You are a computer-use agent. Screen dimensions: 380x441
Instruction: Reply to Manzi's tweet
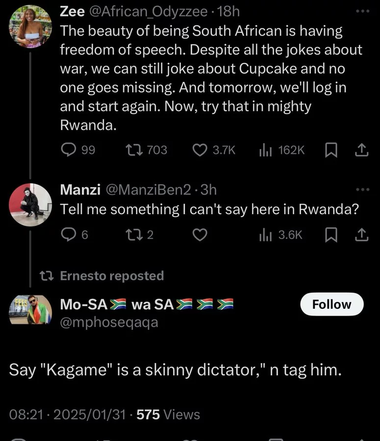[x=75, y=235]
